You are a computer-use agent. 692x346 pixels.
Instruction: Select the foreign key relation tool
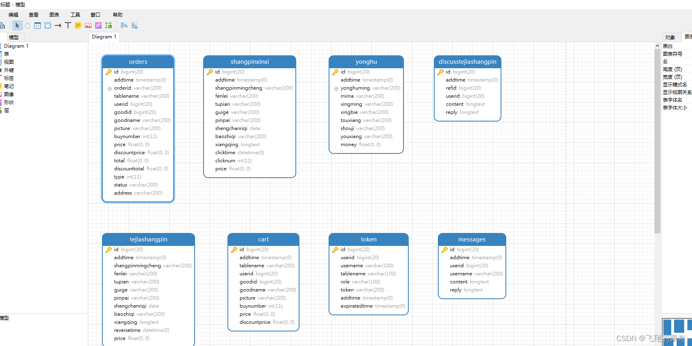(58, 25)
